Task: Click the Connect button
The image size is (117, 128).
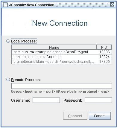Action: coord(75,116)
